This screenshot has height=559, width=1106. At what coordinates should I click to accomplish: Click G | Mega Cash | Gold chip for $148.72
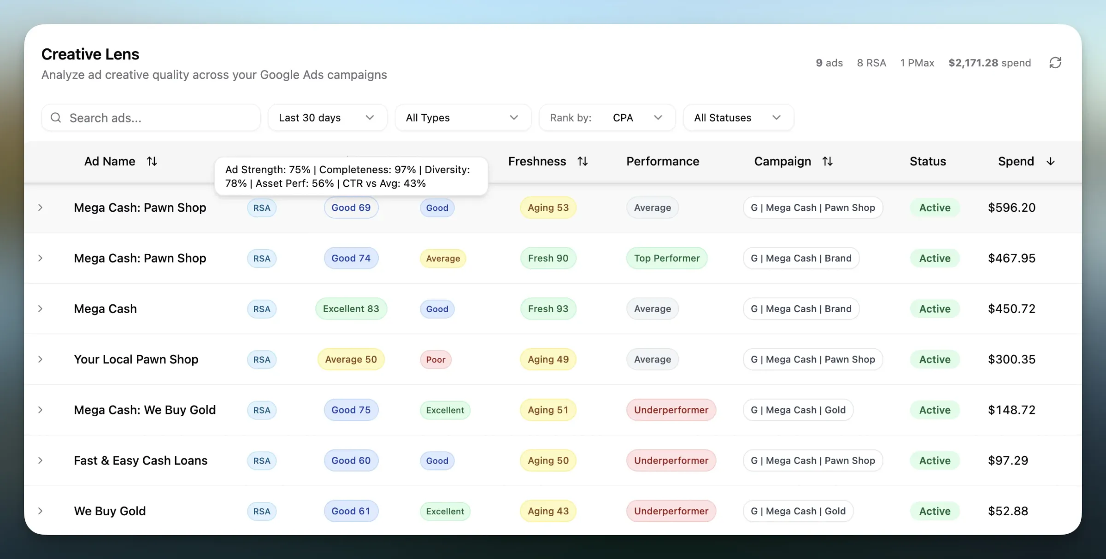798,410
